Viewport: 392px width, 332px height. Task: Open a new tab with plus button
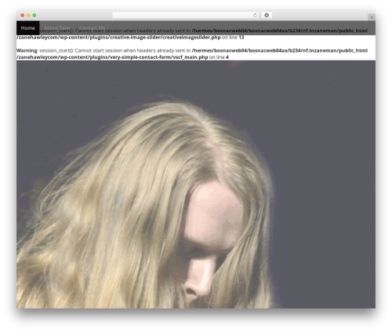pyautogui.click(x=372, y=17)
